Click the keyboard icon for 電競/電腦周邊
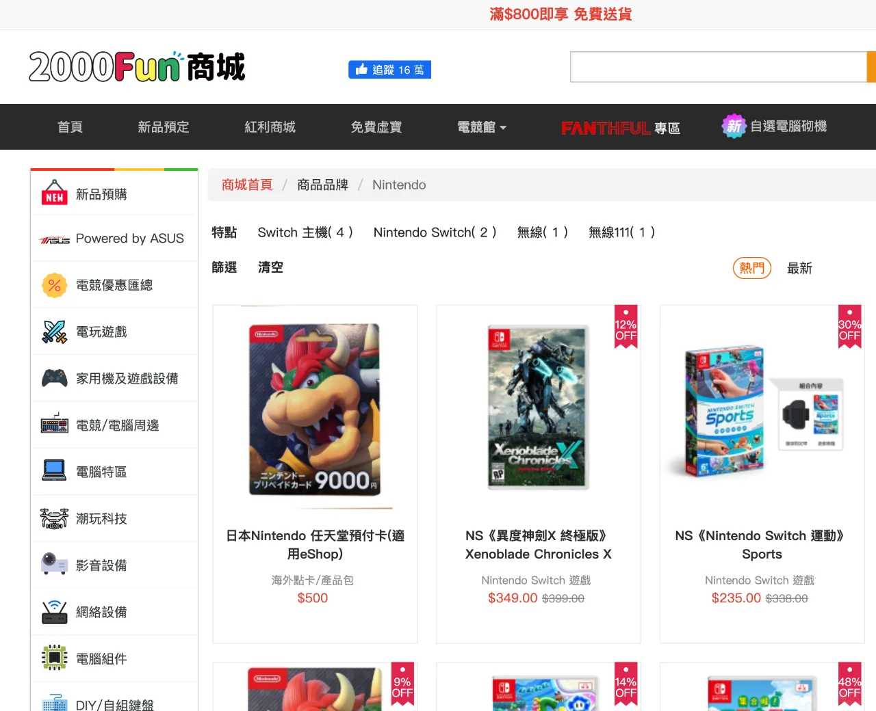 tap(55, 424)
